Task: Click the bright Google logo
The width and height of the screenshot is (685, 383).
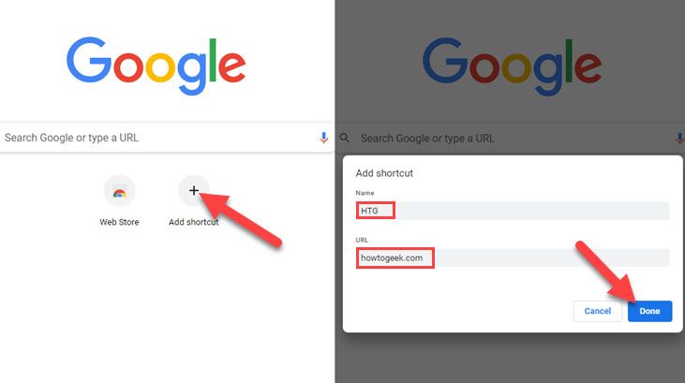Action: click(156, 66)
